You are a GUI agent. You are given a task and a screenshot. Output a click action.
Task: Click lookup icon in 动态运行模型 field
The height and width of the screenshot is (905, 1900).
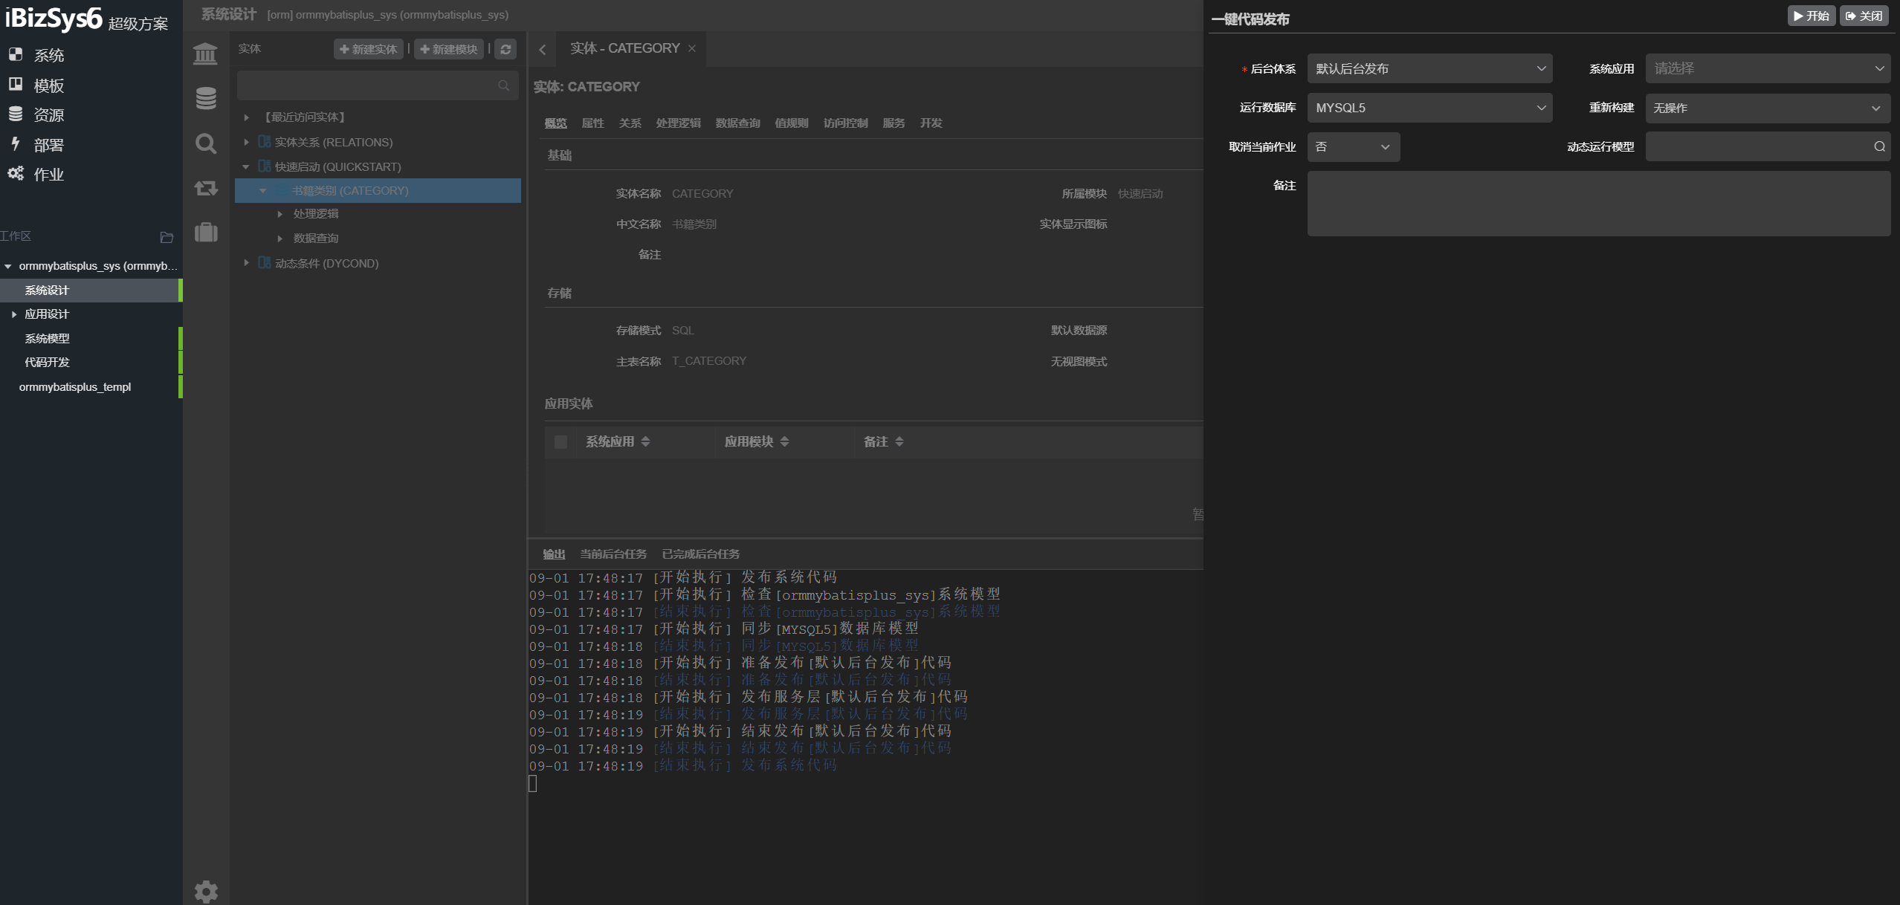1879,146
